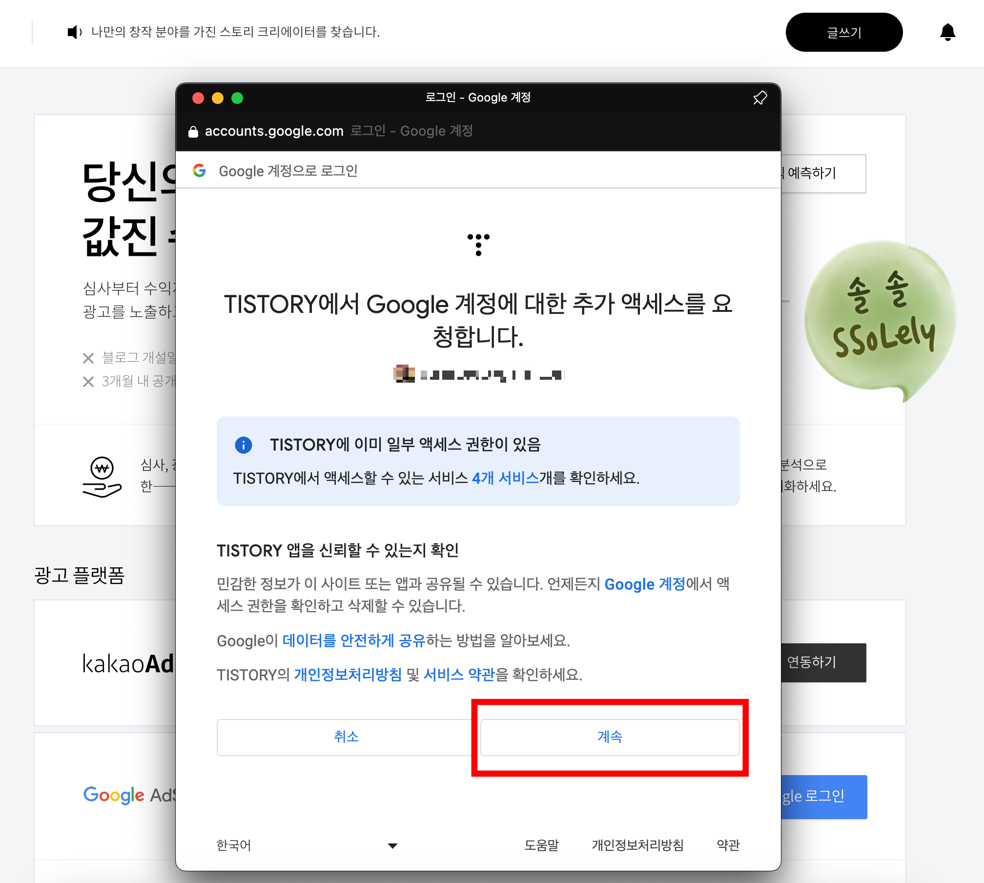
Task: Click the lock icon beside accounts.google.com
Action: pyautogui.click(x=193, y=131)
